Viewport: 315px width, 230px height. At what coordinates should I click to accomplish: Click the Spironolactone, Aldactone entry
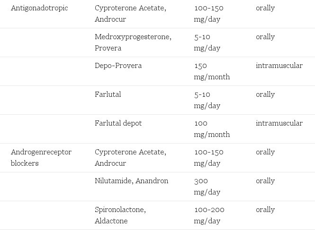(120, 215)
